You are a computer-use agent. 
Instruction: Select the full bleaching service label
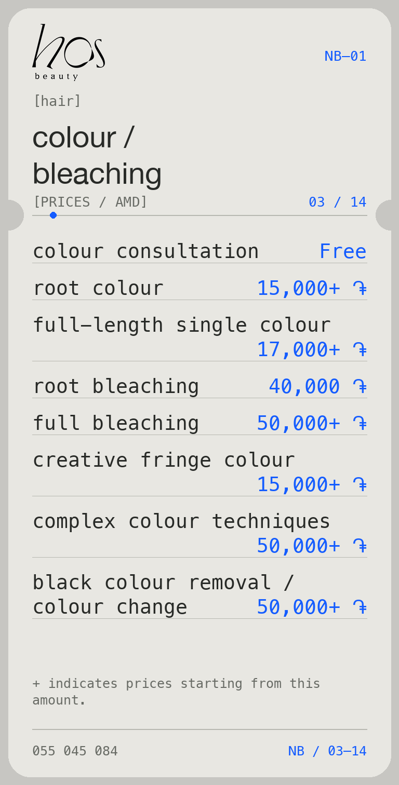116,423
